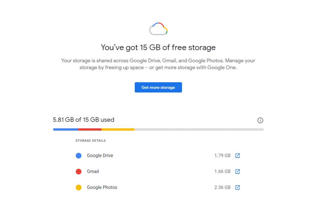The height and width of the screenshot is (212, 321).
Task: Click the 2.36 GB Photos usage link
Action: (x=222, y=187)
